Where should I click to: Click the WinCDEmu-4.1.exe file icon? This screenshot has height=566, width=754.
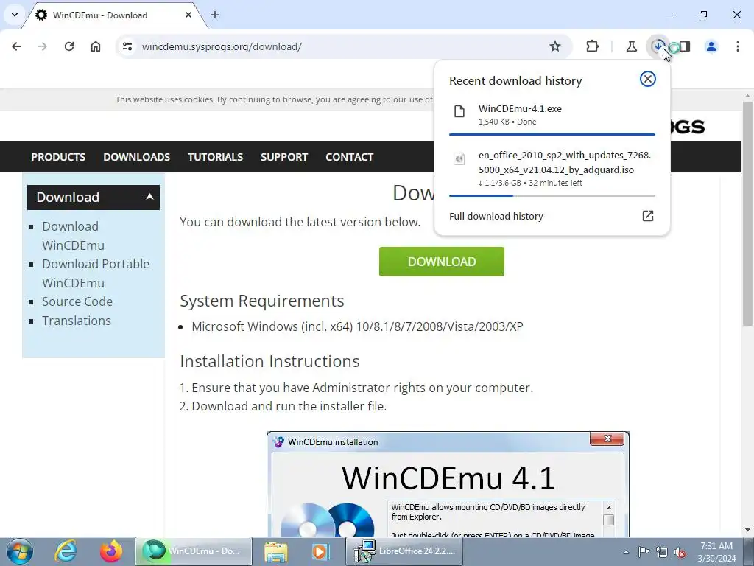(x=459, y=112)
